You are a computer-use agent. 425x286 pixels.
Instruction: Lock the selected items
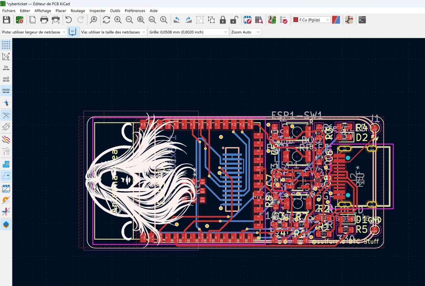(223, 20)
